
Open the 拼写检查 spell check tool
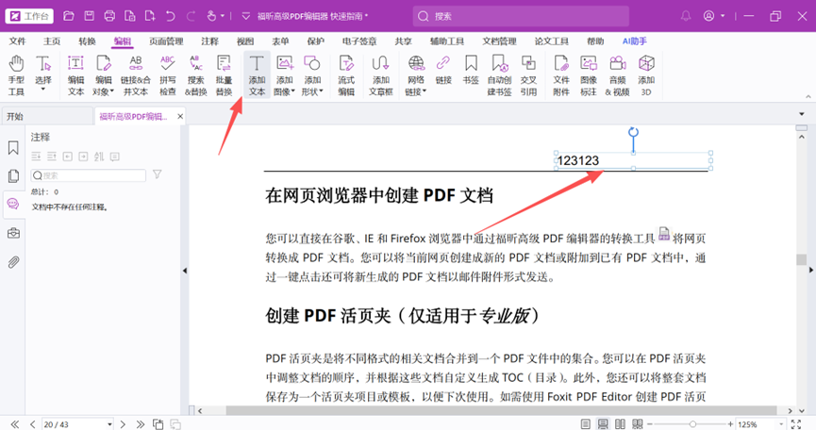pyautogui.click(x=167, y=74)
